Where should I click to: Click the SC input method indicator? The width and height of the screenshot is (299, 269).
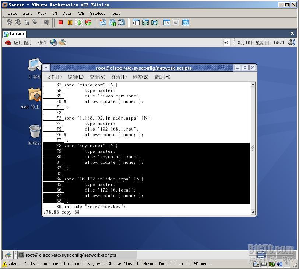click(x=226, y=42)
